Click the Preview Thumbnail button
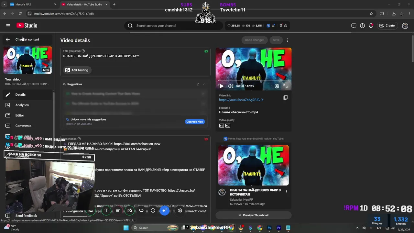 [x=253, y=215]
